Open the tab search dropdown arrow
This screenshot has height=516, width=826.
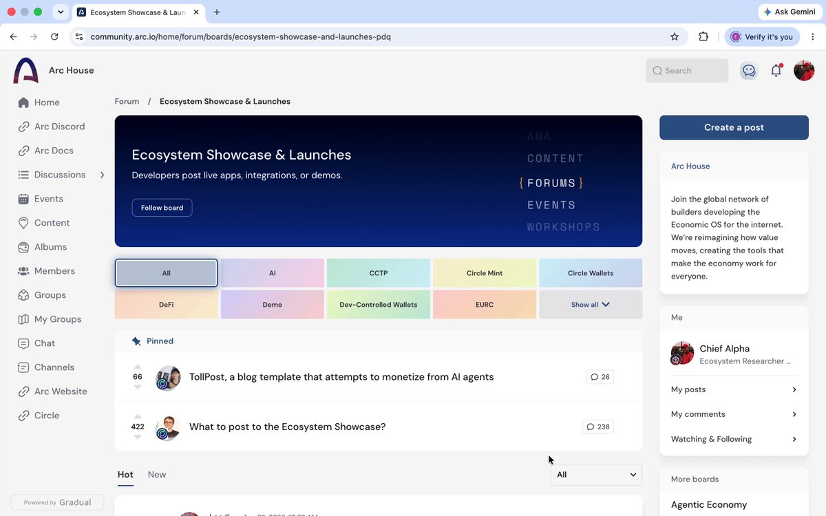[61, 12]
